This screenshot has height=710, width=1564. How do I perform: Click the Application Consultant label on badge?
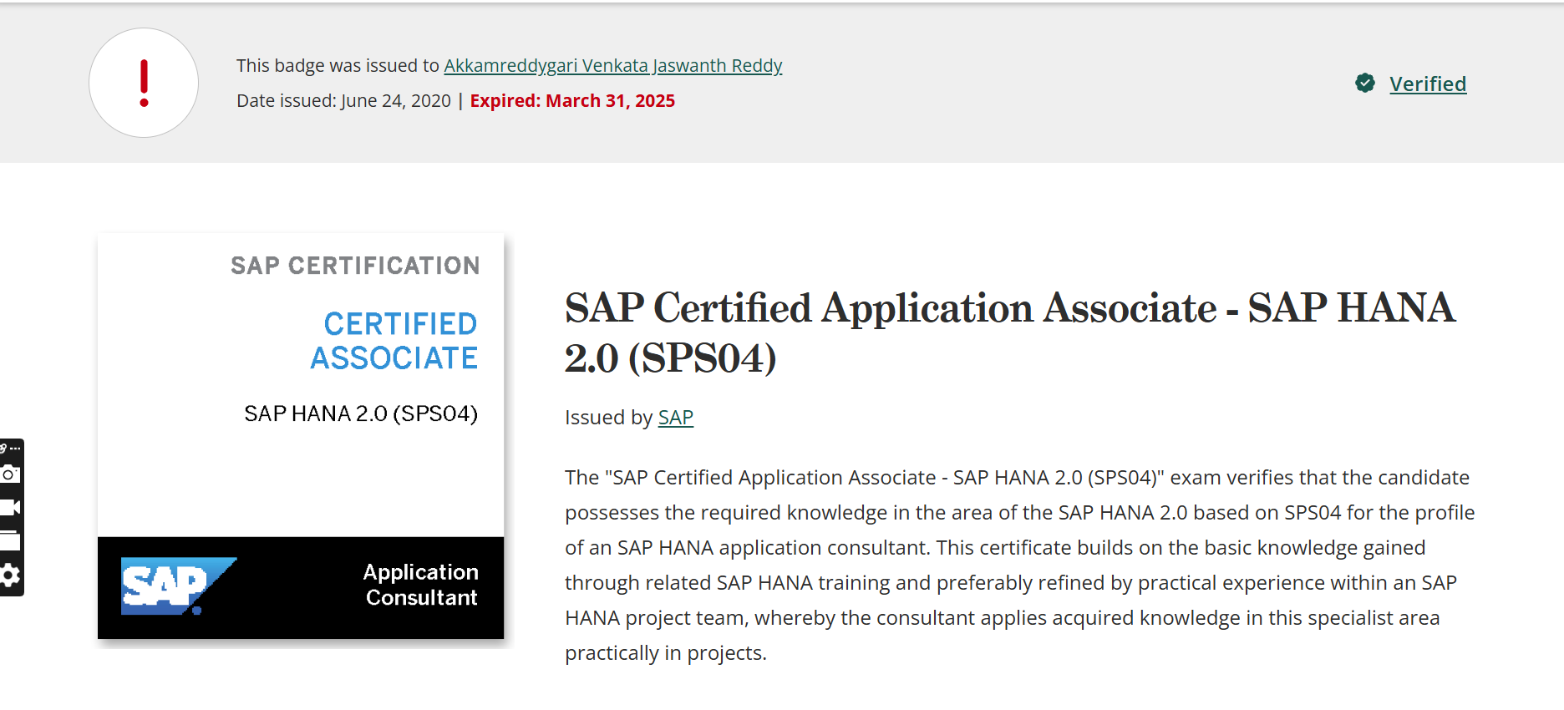pyautogui.click(x=421, y=585)
